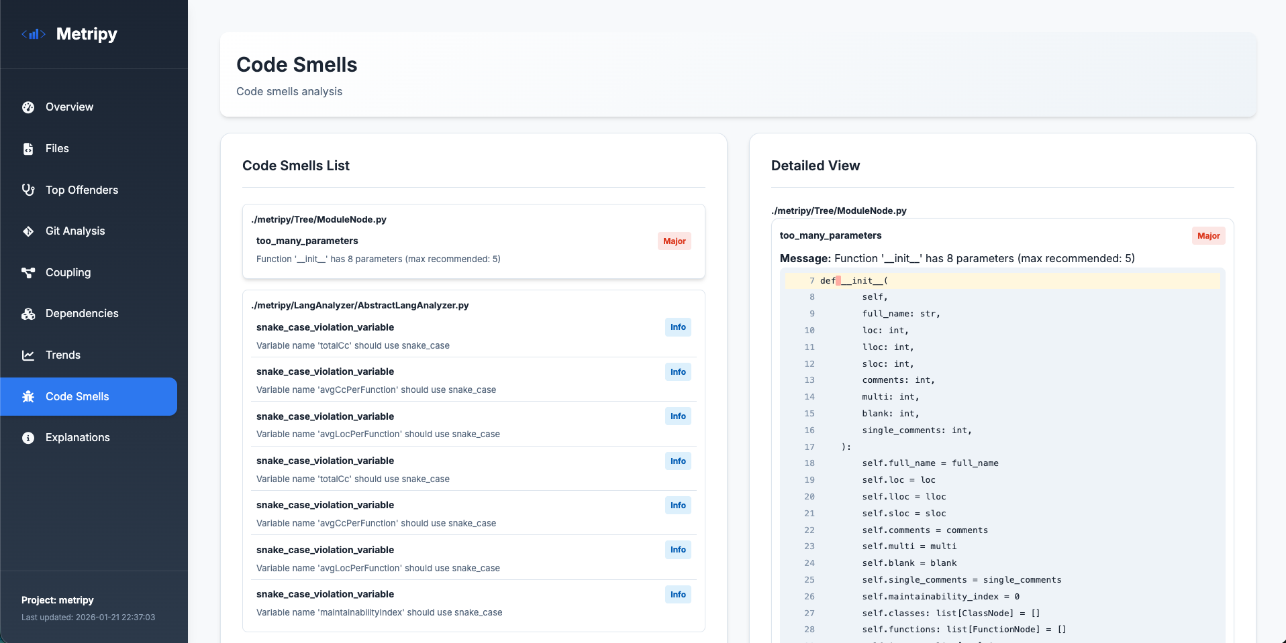This screenshot has height=643, width=1286.
Task: Switch to the Code Smells section
Action: point(77,396)
